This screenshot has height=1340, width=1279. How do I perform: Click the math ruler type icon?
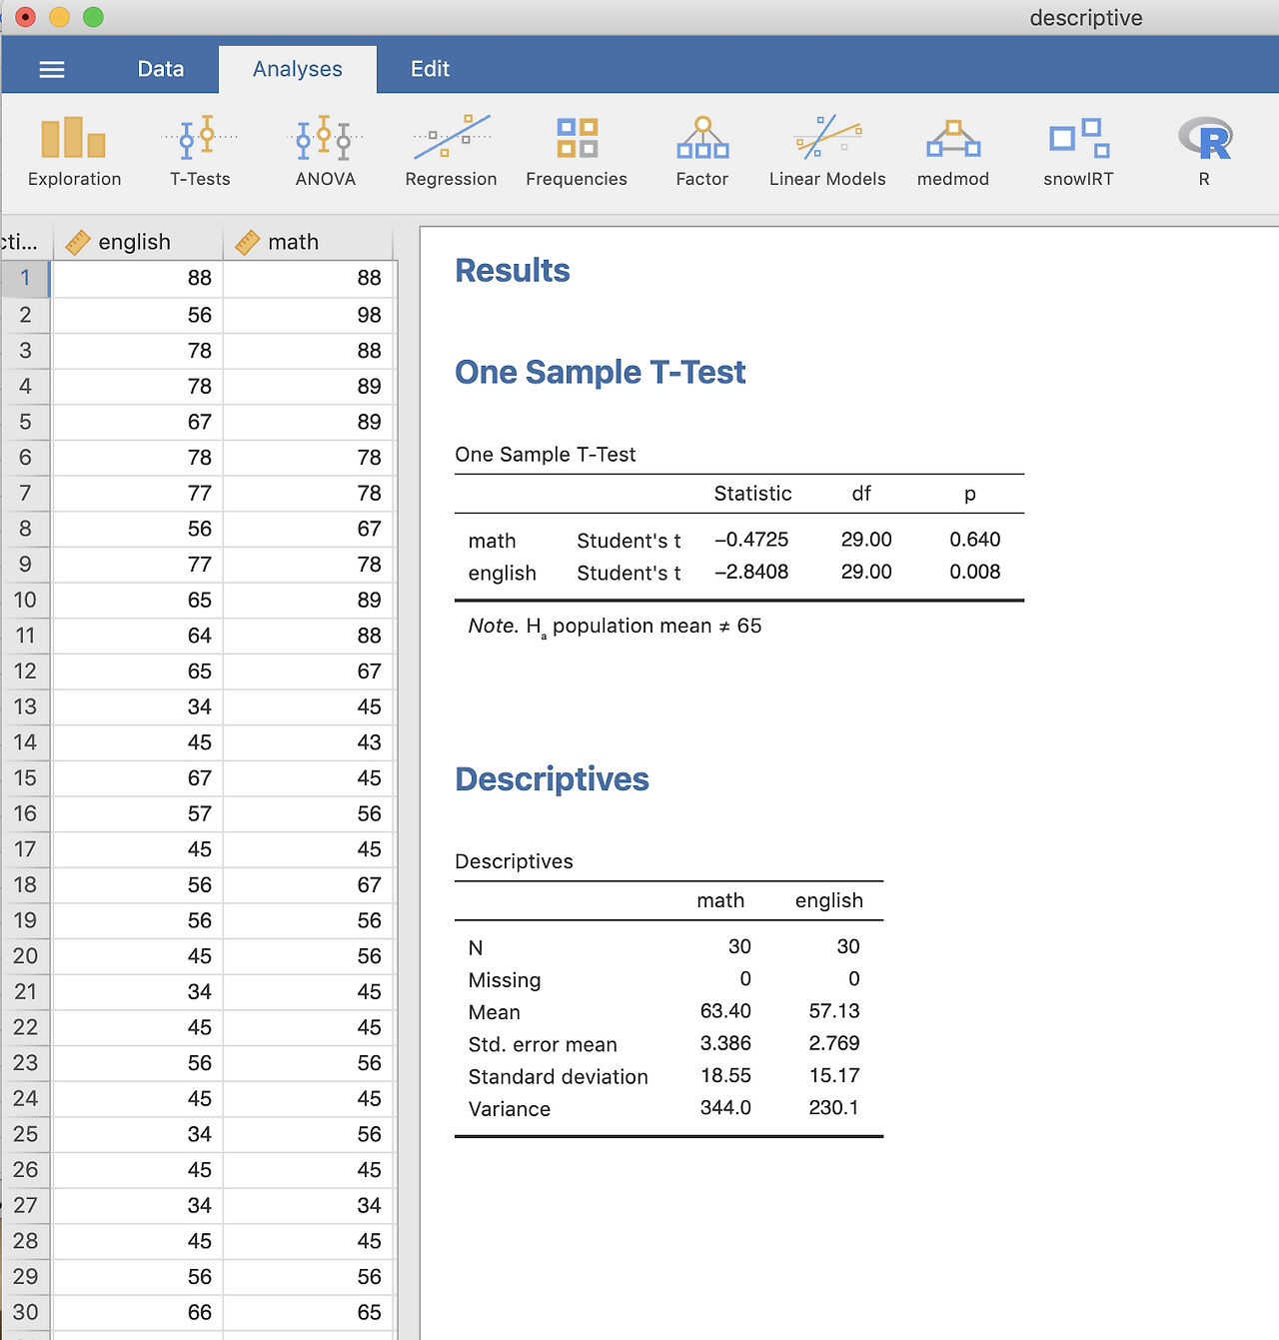click(248, 242)
